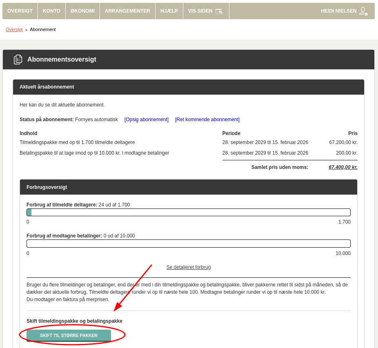The height and width of the screenshot is (348, 378).
Task: Click the modtagne betalinger usage progress bar
Action: tap(189, 244)
